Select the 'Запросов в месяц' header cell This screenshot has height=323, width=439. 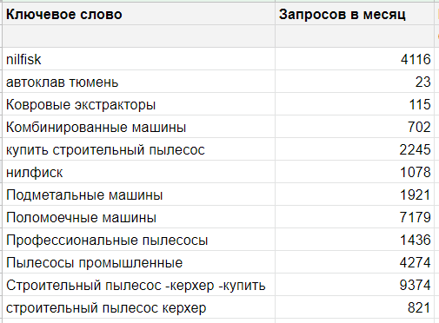point(355,14)
